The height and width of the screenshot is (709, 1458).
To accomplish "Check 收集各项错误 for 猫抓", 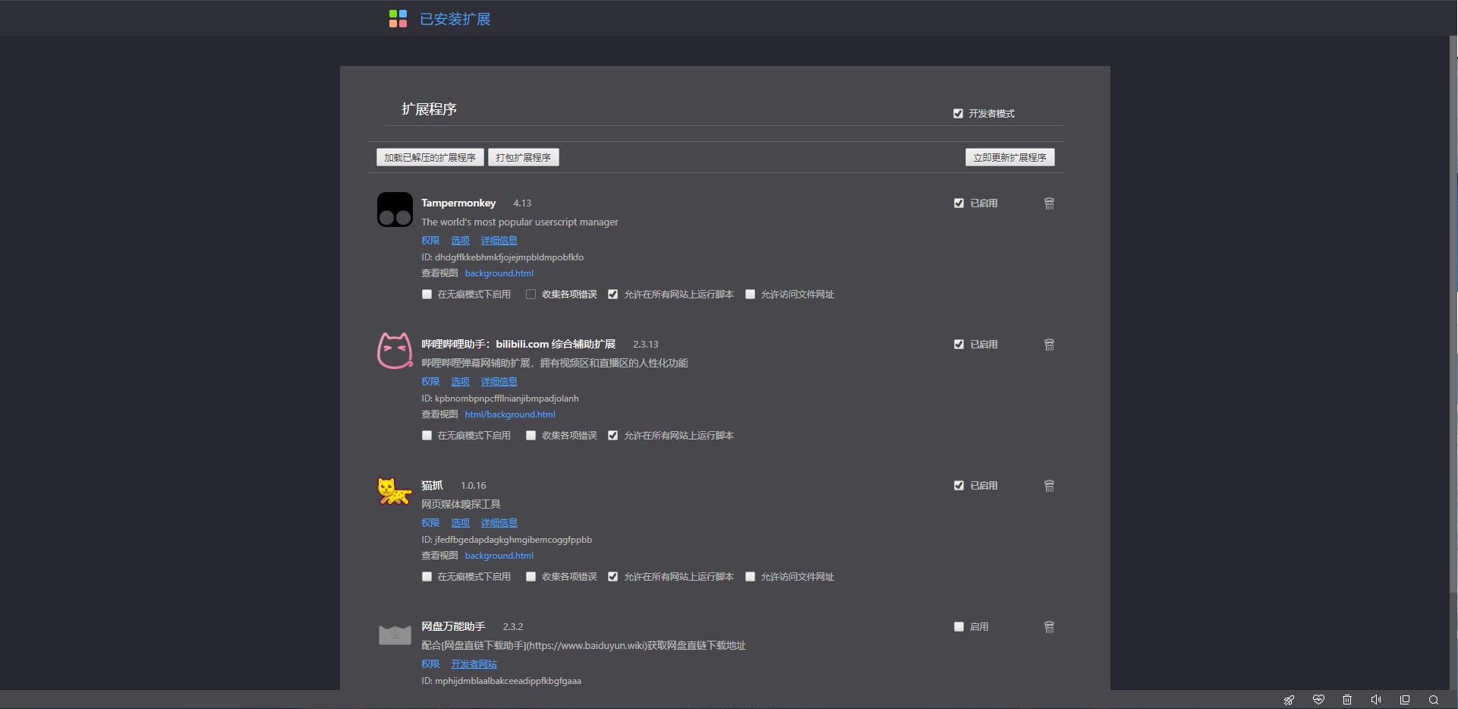I will coord(531,577).
